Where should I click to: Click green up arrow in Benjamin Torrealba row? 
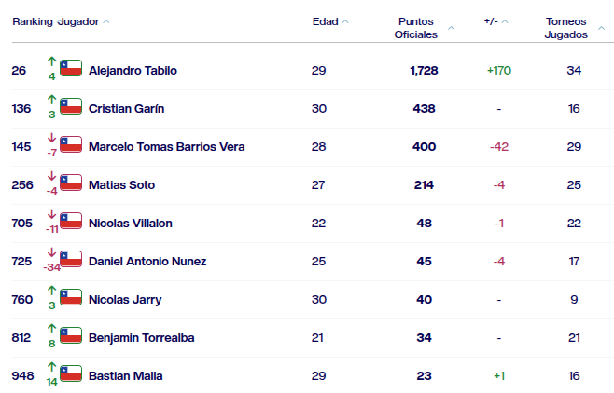51,329
